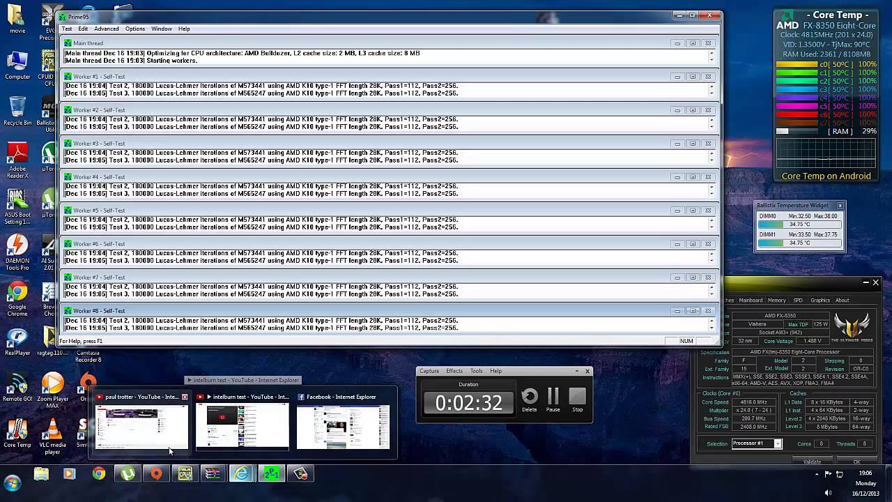The image size is (892, 502).
Task: Click the Worker #5 Self-Test title bar
Action: tap(390, 211)
